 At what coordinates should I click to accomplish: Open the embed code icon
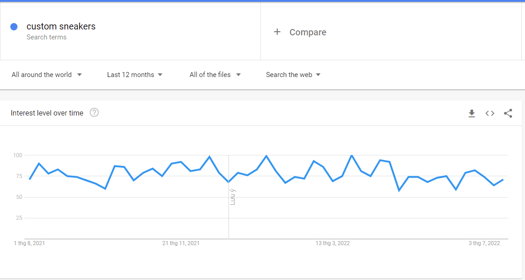pyautogui.click(x=490, y=113)
